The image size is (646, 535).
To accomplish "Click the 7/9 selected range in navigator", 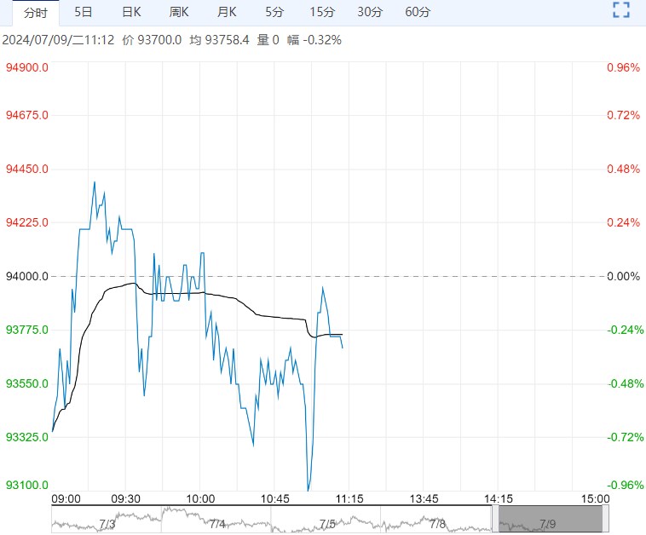I will click(551, 519).
